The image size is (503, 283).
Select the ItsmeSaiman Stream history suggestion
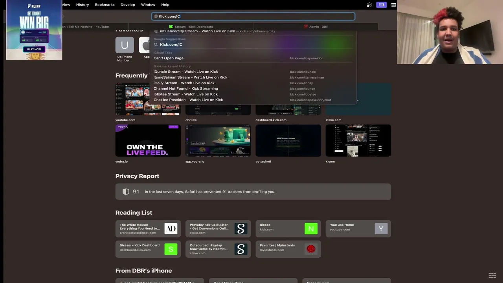(x=253, y=77)
